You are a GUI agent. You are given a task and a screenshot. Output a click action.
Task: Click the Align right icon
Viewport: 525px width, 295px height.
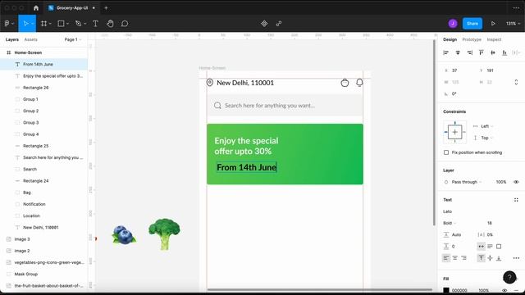(470, 52)
